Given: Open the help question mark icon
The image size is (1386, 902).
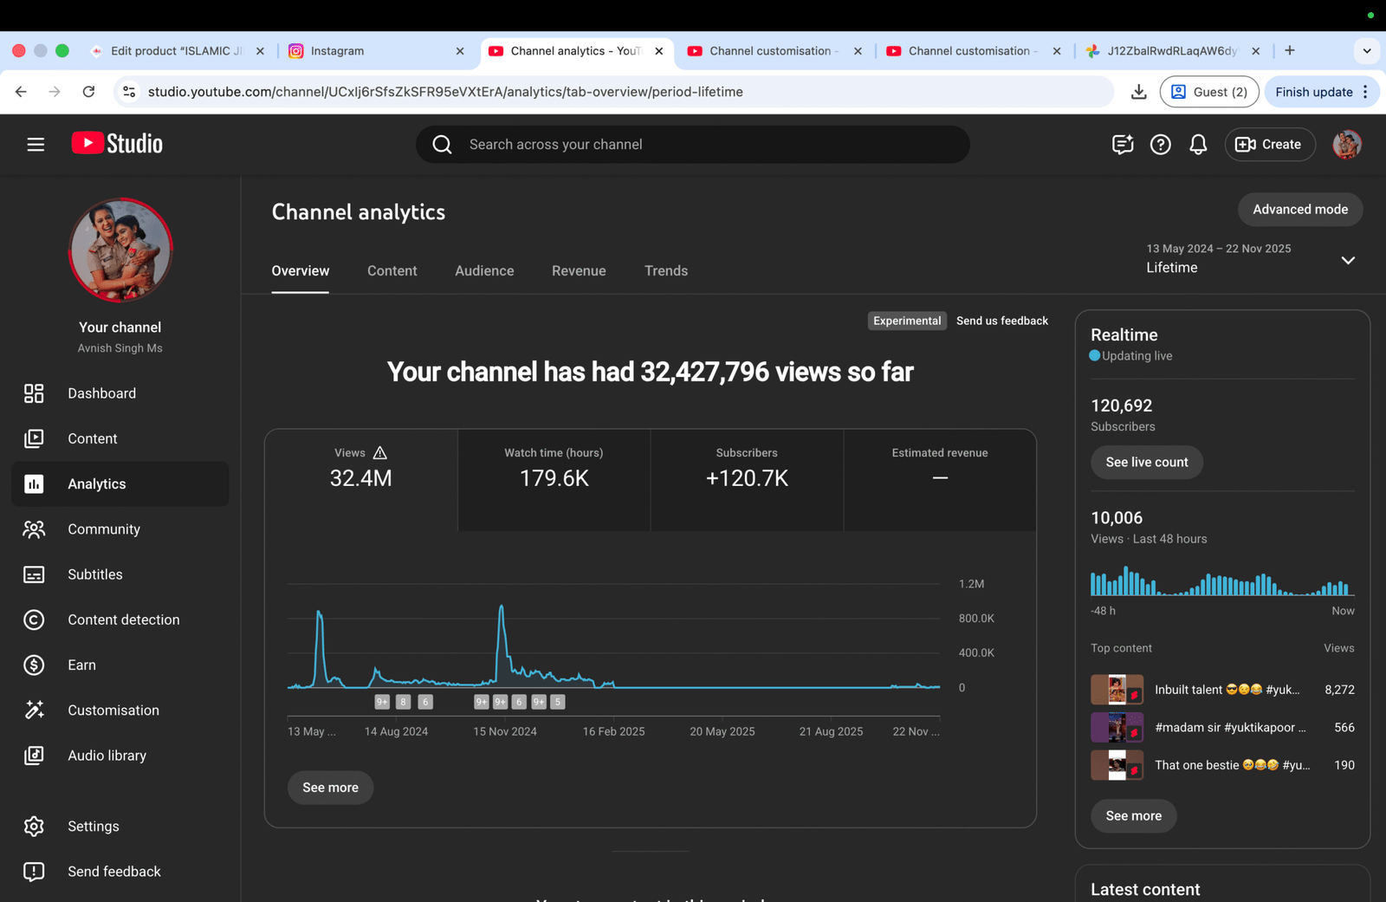Looking at the screenshot, I should click(1160, 145).
